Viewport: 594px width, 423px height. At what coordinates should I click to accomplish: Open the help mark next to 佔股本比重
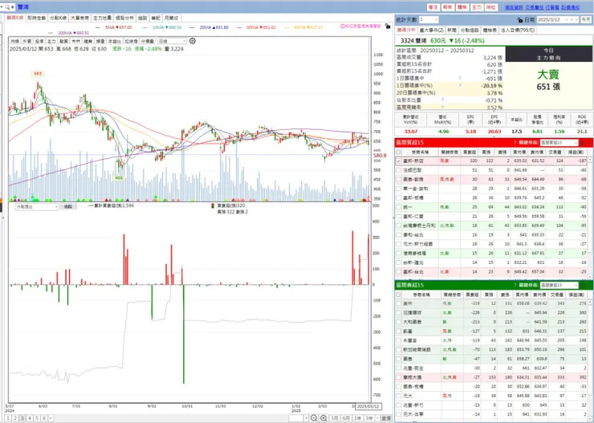(442, 100)
